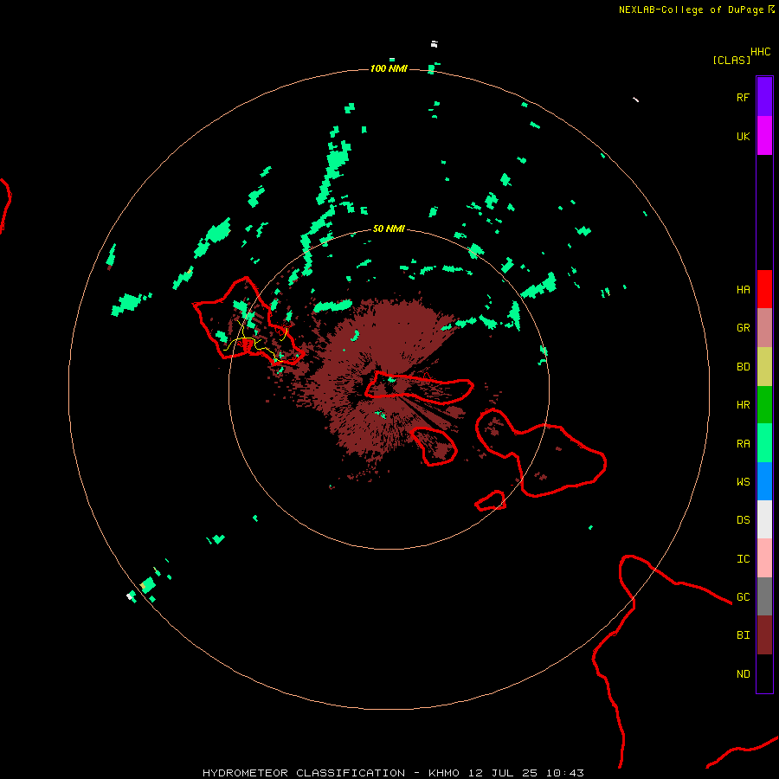
Task: Click the HYDROMETEOR CLASSIFICATION title text
Action: point(304,773)
